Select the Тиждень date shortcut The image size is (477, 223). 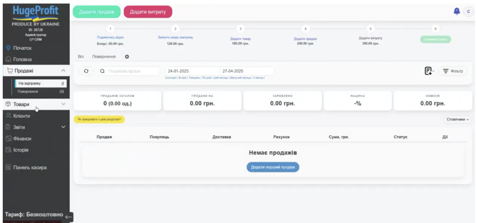pyautogui.click(x=194, y=78)
